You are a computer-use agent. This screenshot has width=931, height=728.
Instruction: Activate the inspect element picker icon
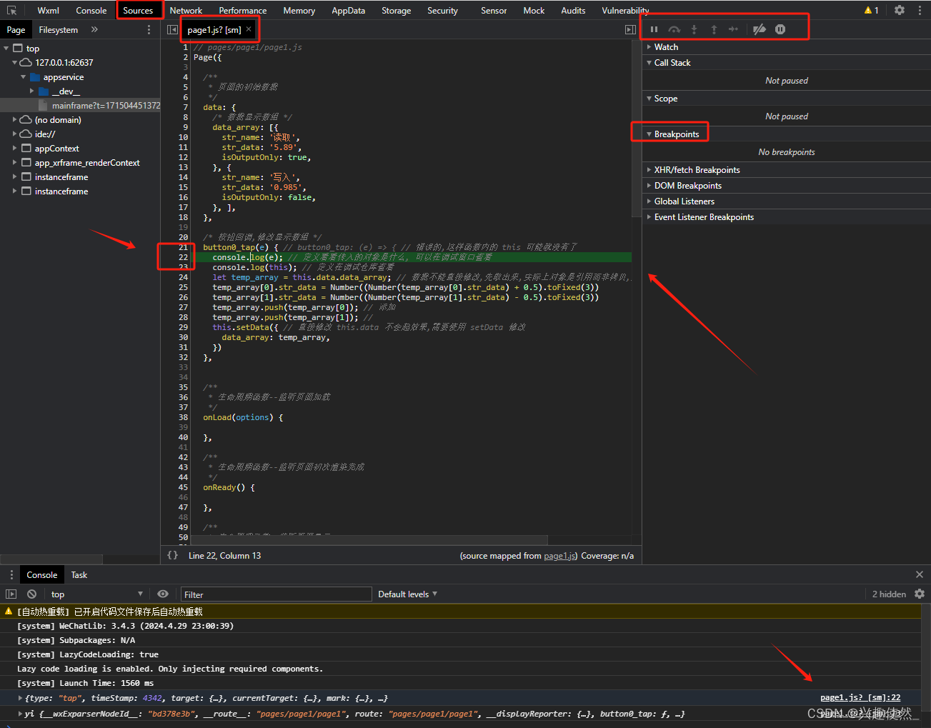point(11,10)
